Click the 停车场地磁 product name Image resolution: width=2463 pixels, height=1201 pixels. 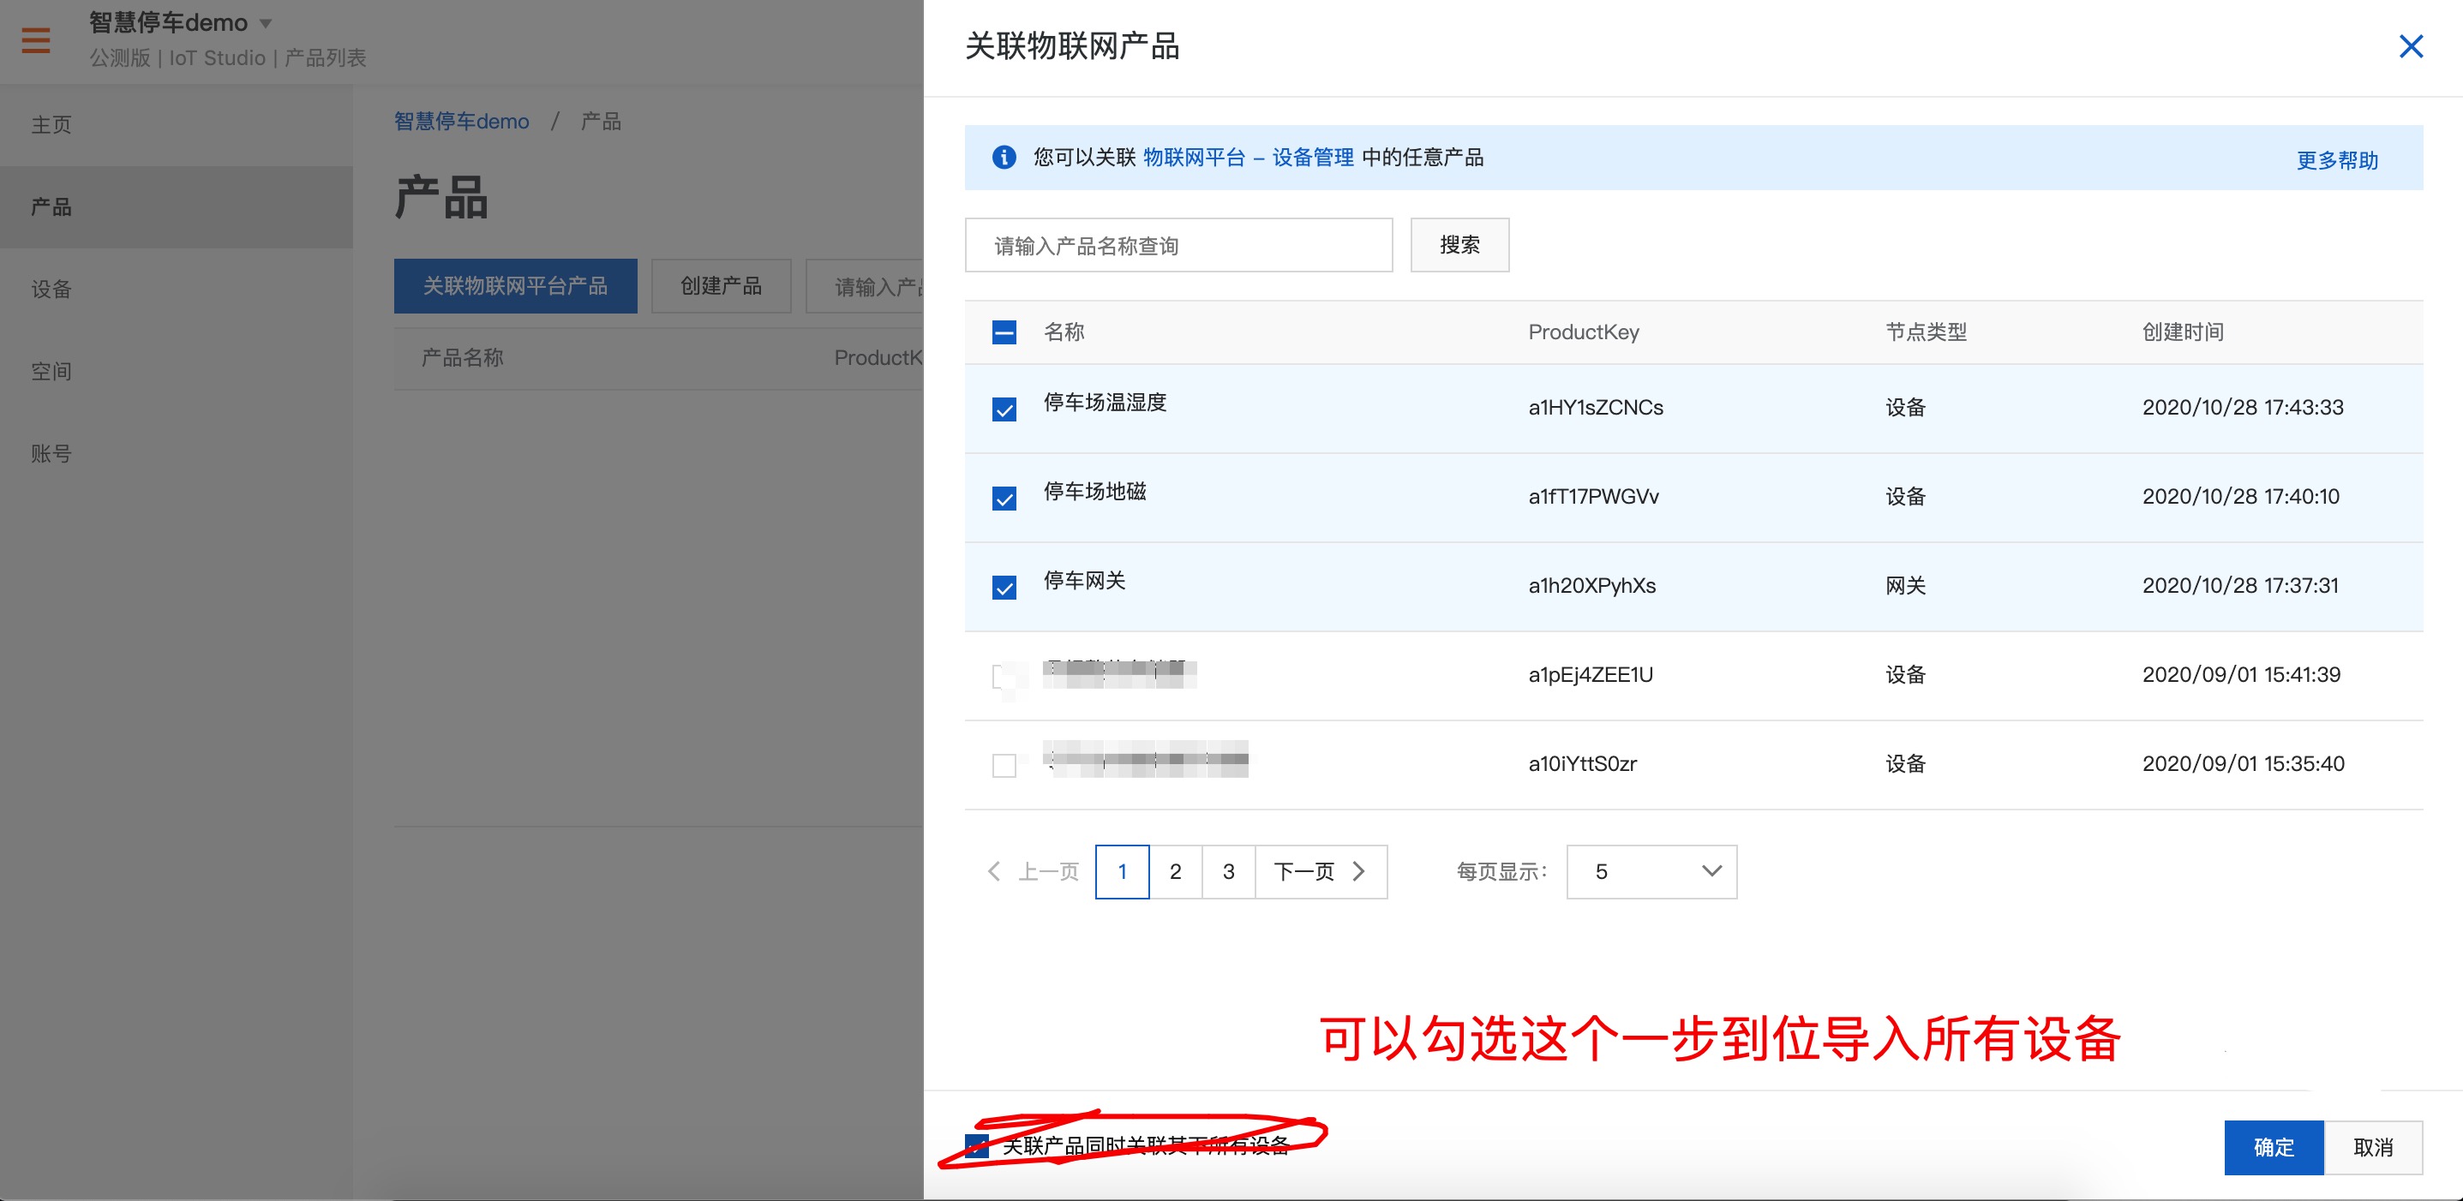click(x=1094, y=491)
